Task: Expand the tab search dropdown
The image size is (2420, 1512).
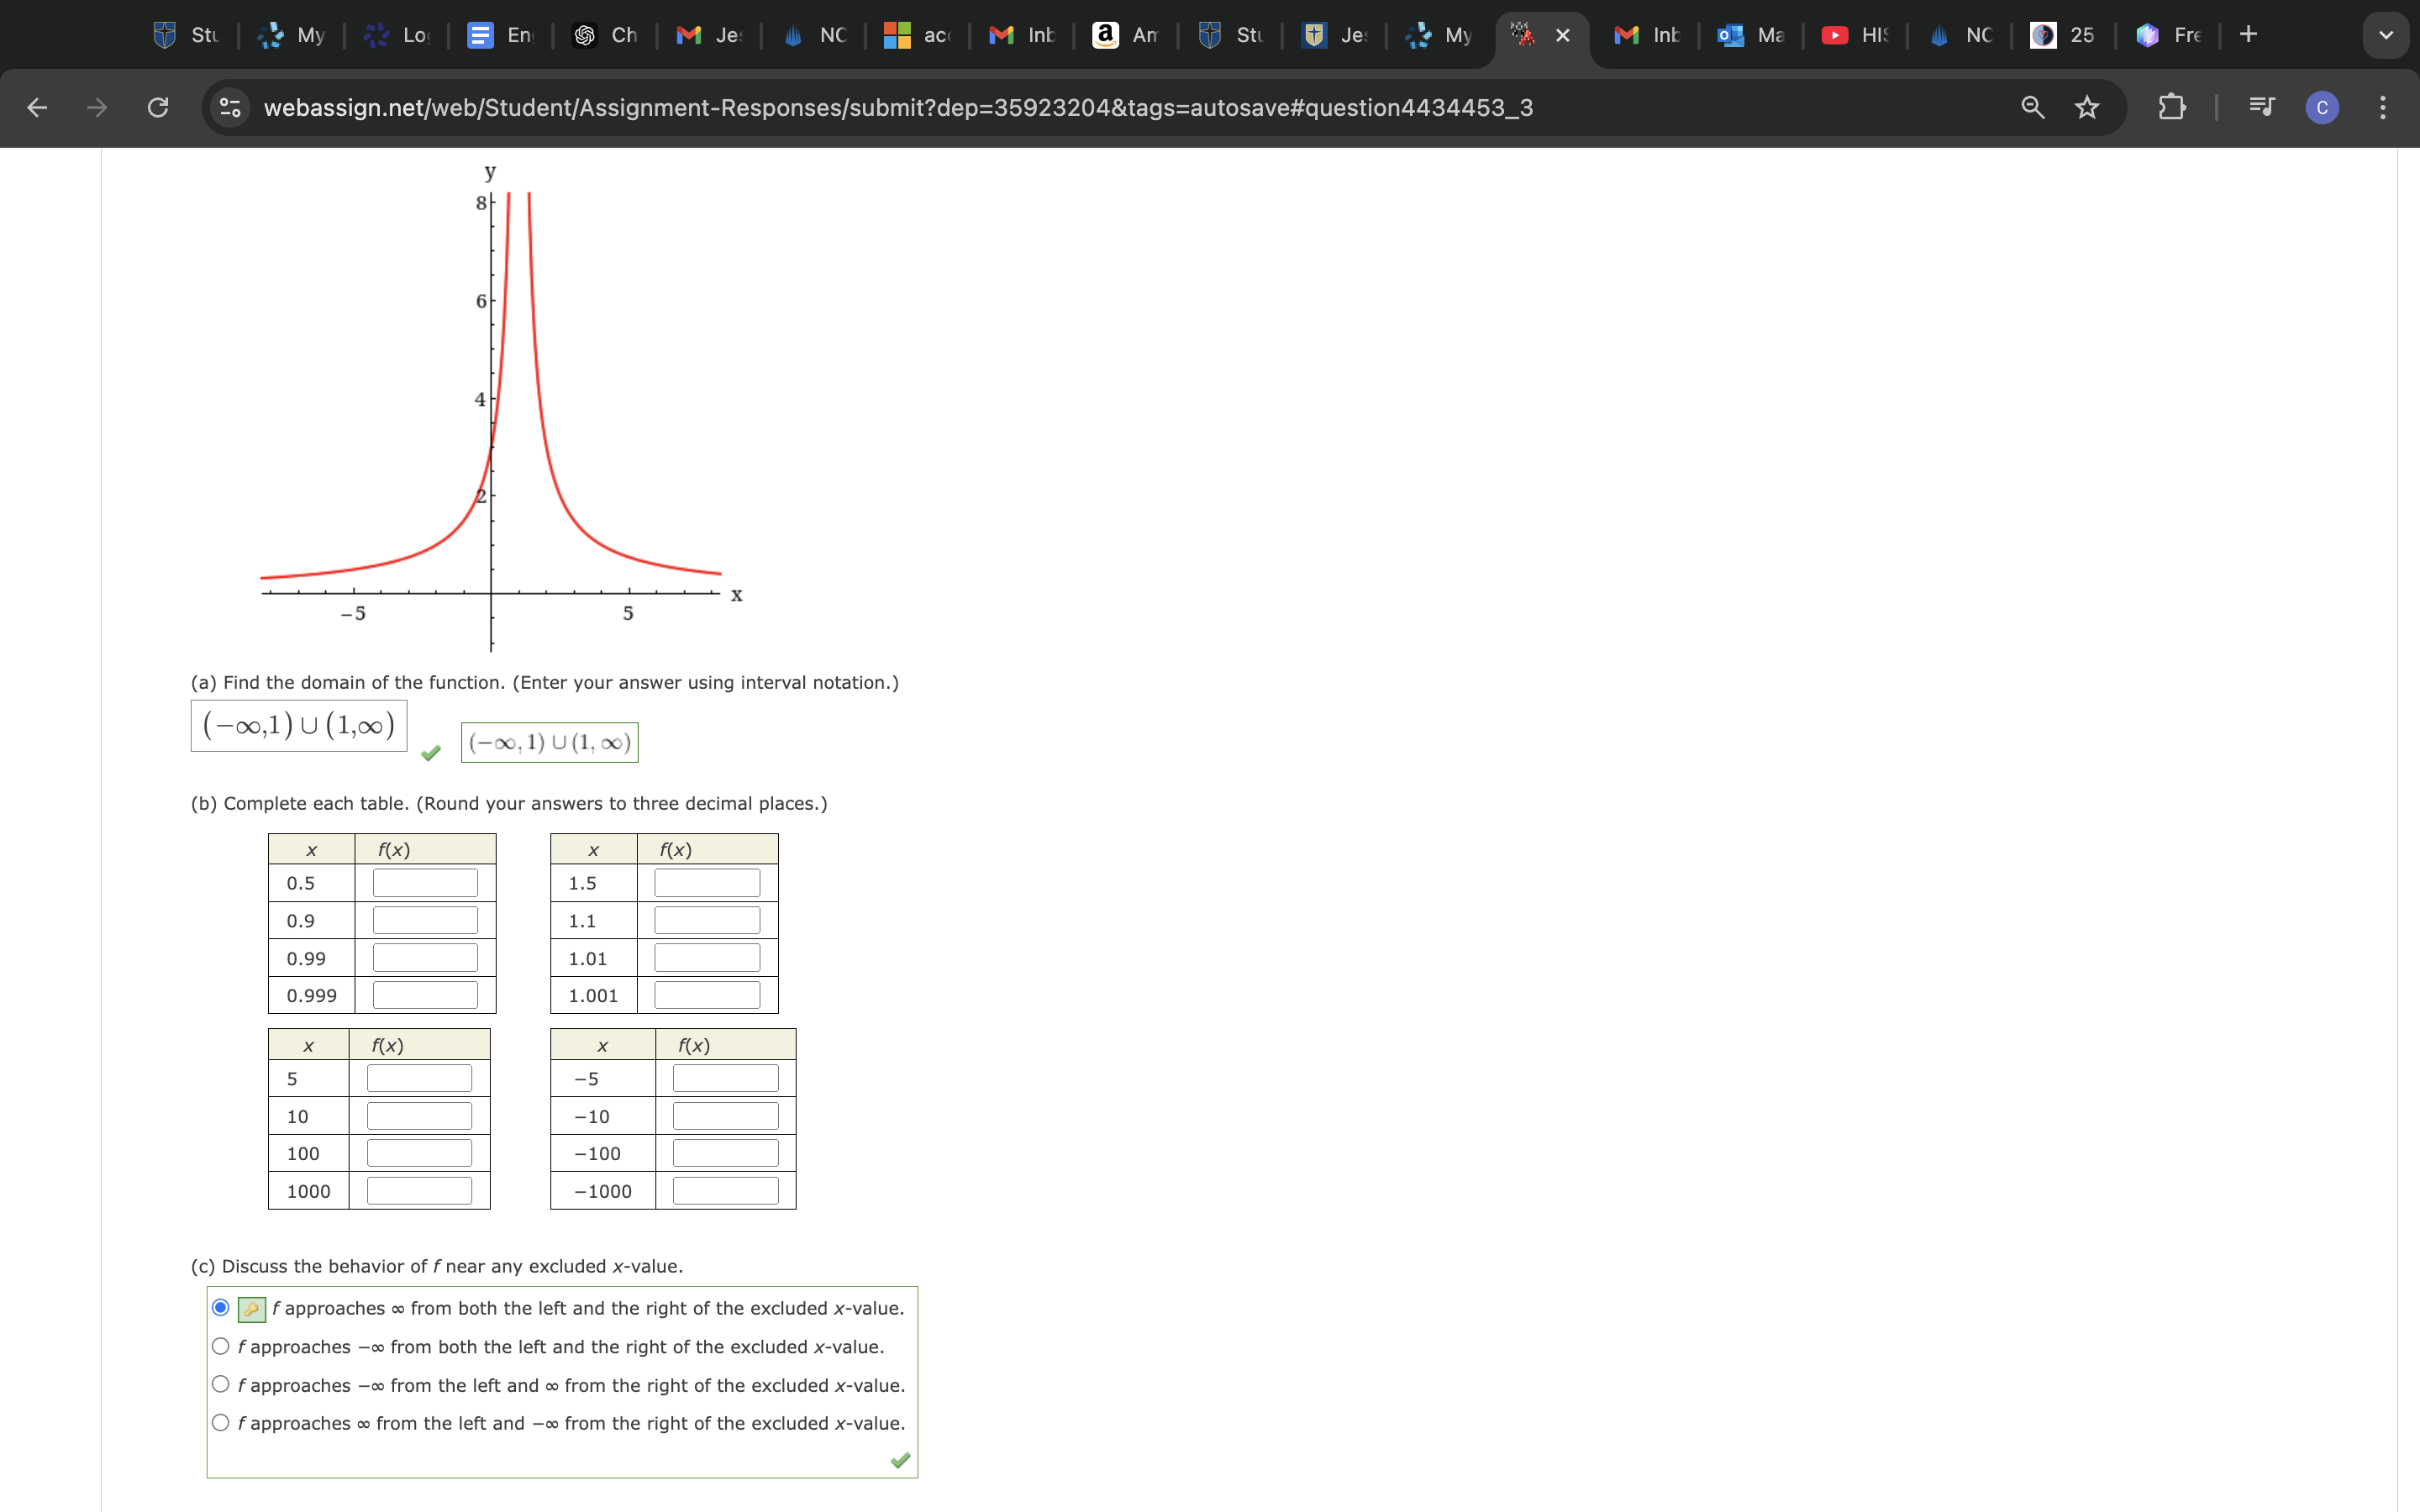Action: pos(2386,35)
